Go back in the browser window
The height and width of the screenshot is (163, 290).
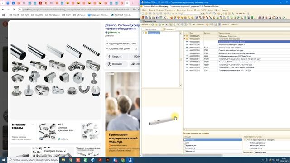tap(3, 10)
